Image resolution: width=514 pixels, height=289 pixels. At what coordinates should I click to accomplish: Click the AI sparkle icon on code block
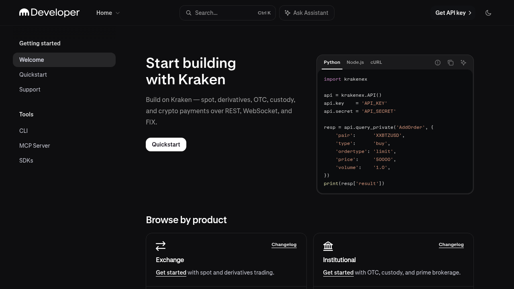tap(463, 63)
